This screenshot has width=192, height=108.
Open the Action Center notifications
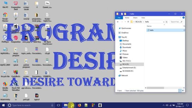(187, 105)
